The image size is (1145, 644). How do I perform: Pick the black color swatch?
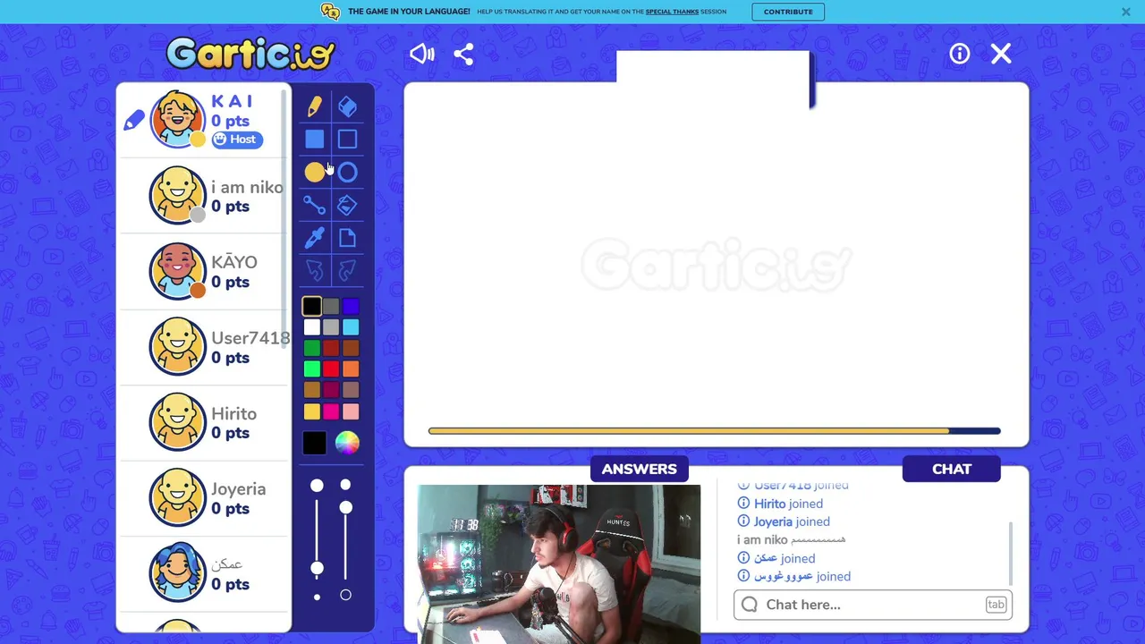coord(311,307)
